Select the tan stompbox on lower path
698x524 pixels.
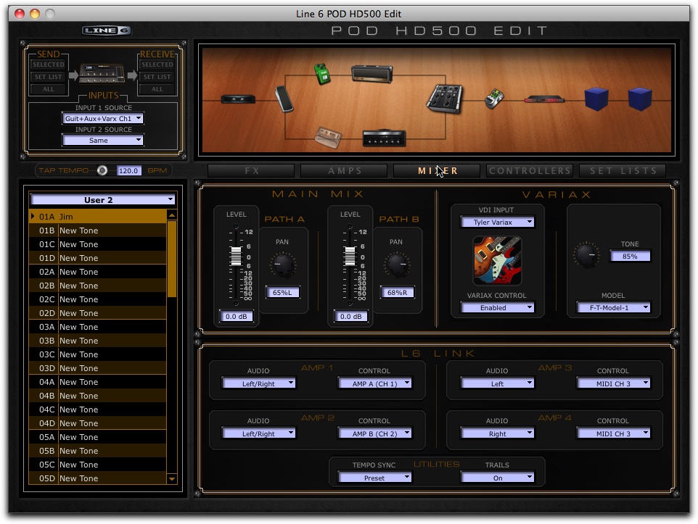point(329,137)
